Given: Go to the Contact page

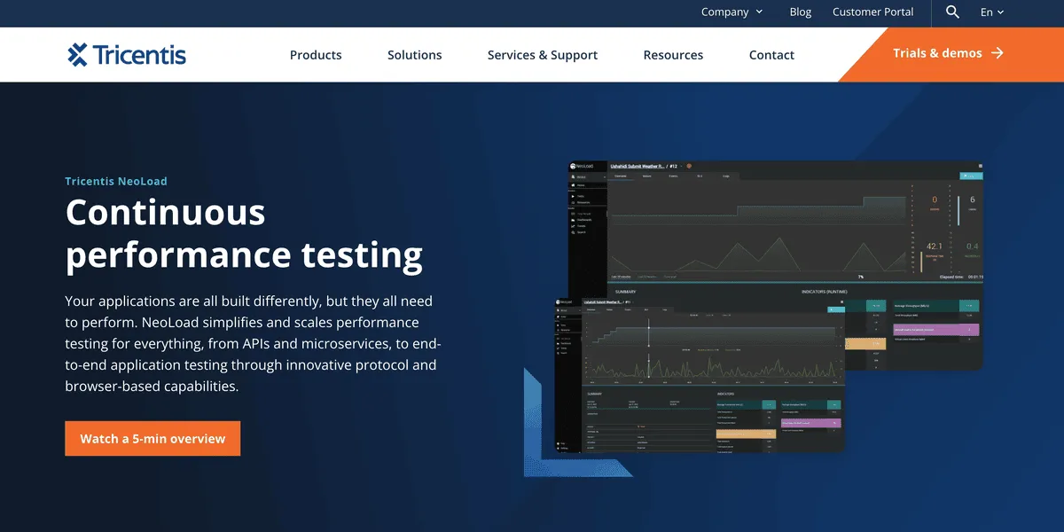Looking at the screenshot, I should point(771,55).
